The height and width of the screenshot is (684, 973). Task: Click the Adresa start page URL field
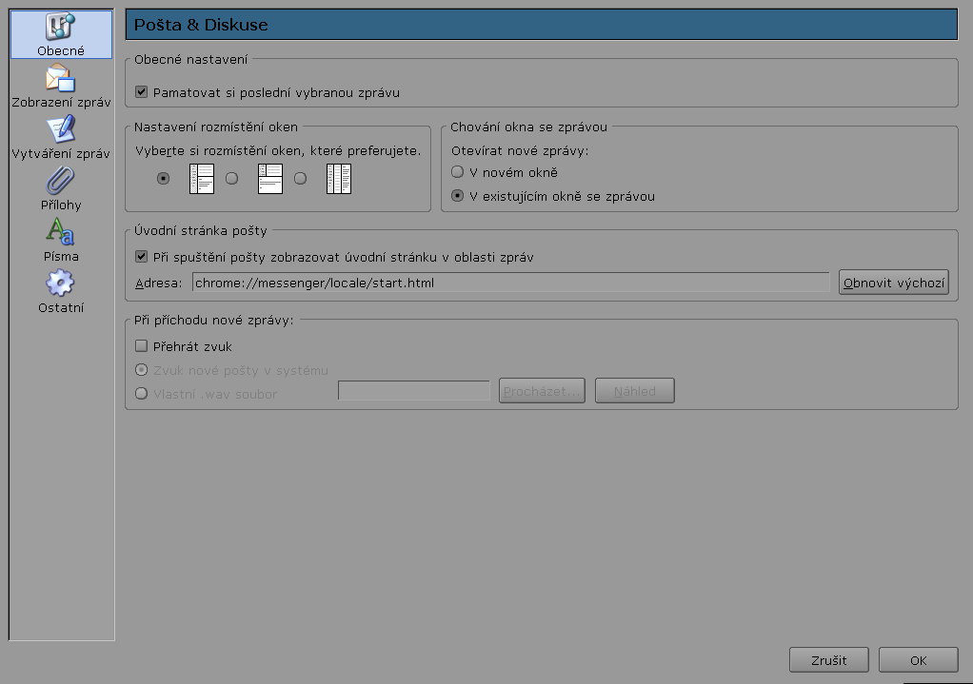510,283
